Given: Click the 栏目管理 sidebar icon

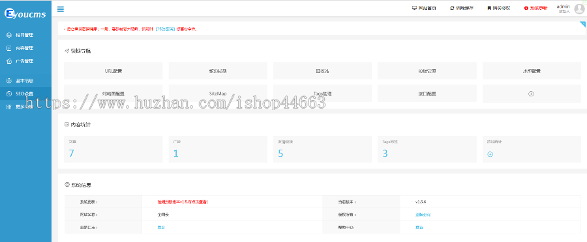Looking at the screenshot, I should [9, 35].
